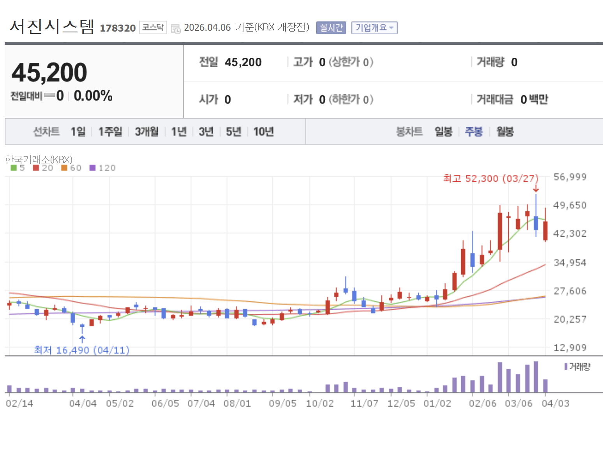Switch to 일봉 candle chart

point(443,132)
